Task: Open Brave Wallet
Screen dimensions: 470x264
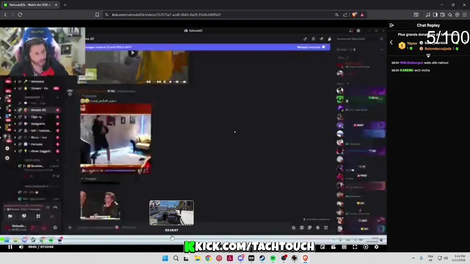Action: 442,15
